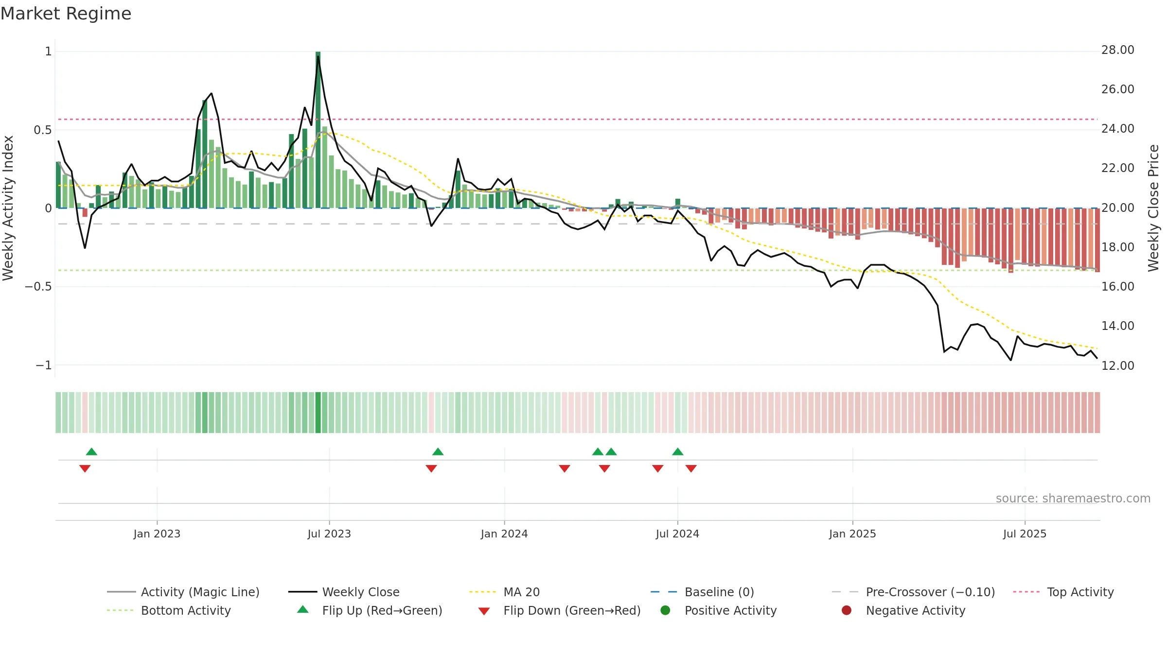The image size is (1167, 656).
Task: Click the green Positive Activity legend dot
Action: point(665,610)
